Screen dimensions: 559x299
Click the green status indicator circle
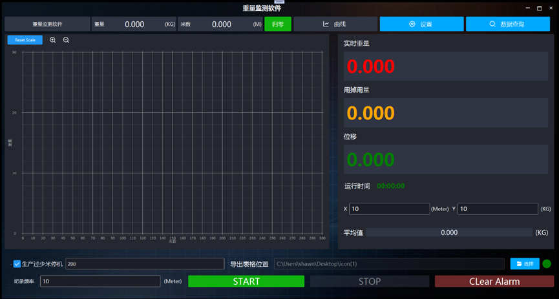(x=547, y=263)
